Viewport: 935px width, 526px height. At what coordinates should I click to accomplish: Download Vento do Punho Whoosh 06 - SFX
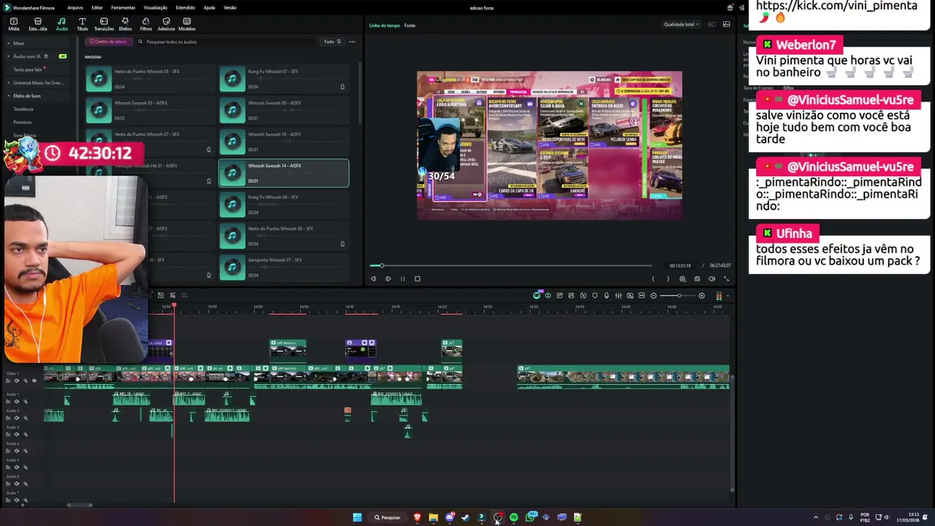coord(342,244)
